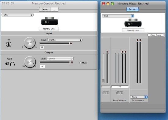Toggle the Mute checkbox in Output section
Image resolution: width=168 pixels, height=120 pixels.
pos(80,63)
